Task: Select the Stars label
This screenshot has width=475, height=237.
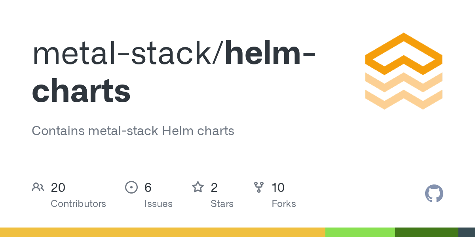Action: [x=222, y=204]
